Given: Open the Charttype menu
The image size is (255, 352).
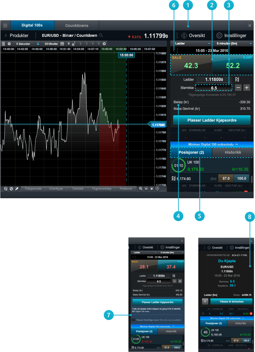Looking at the screenshot, I should (56, 189).
